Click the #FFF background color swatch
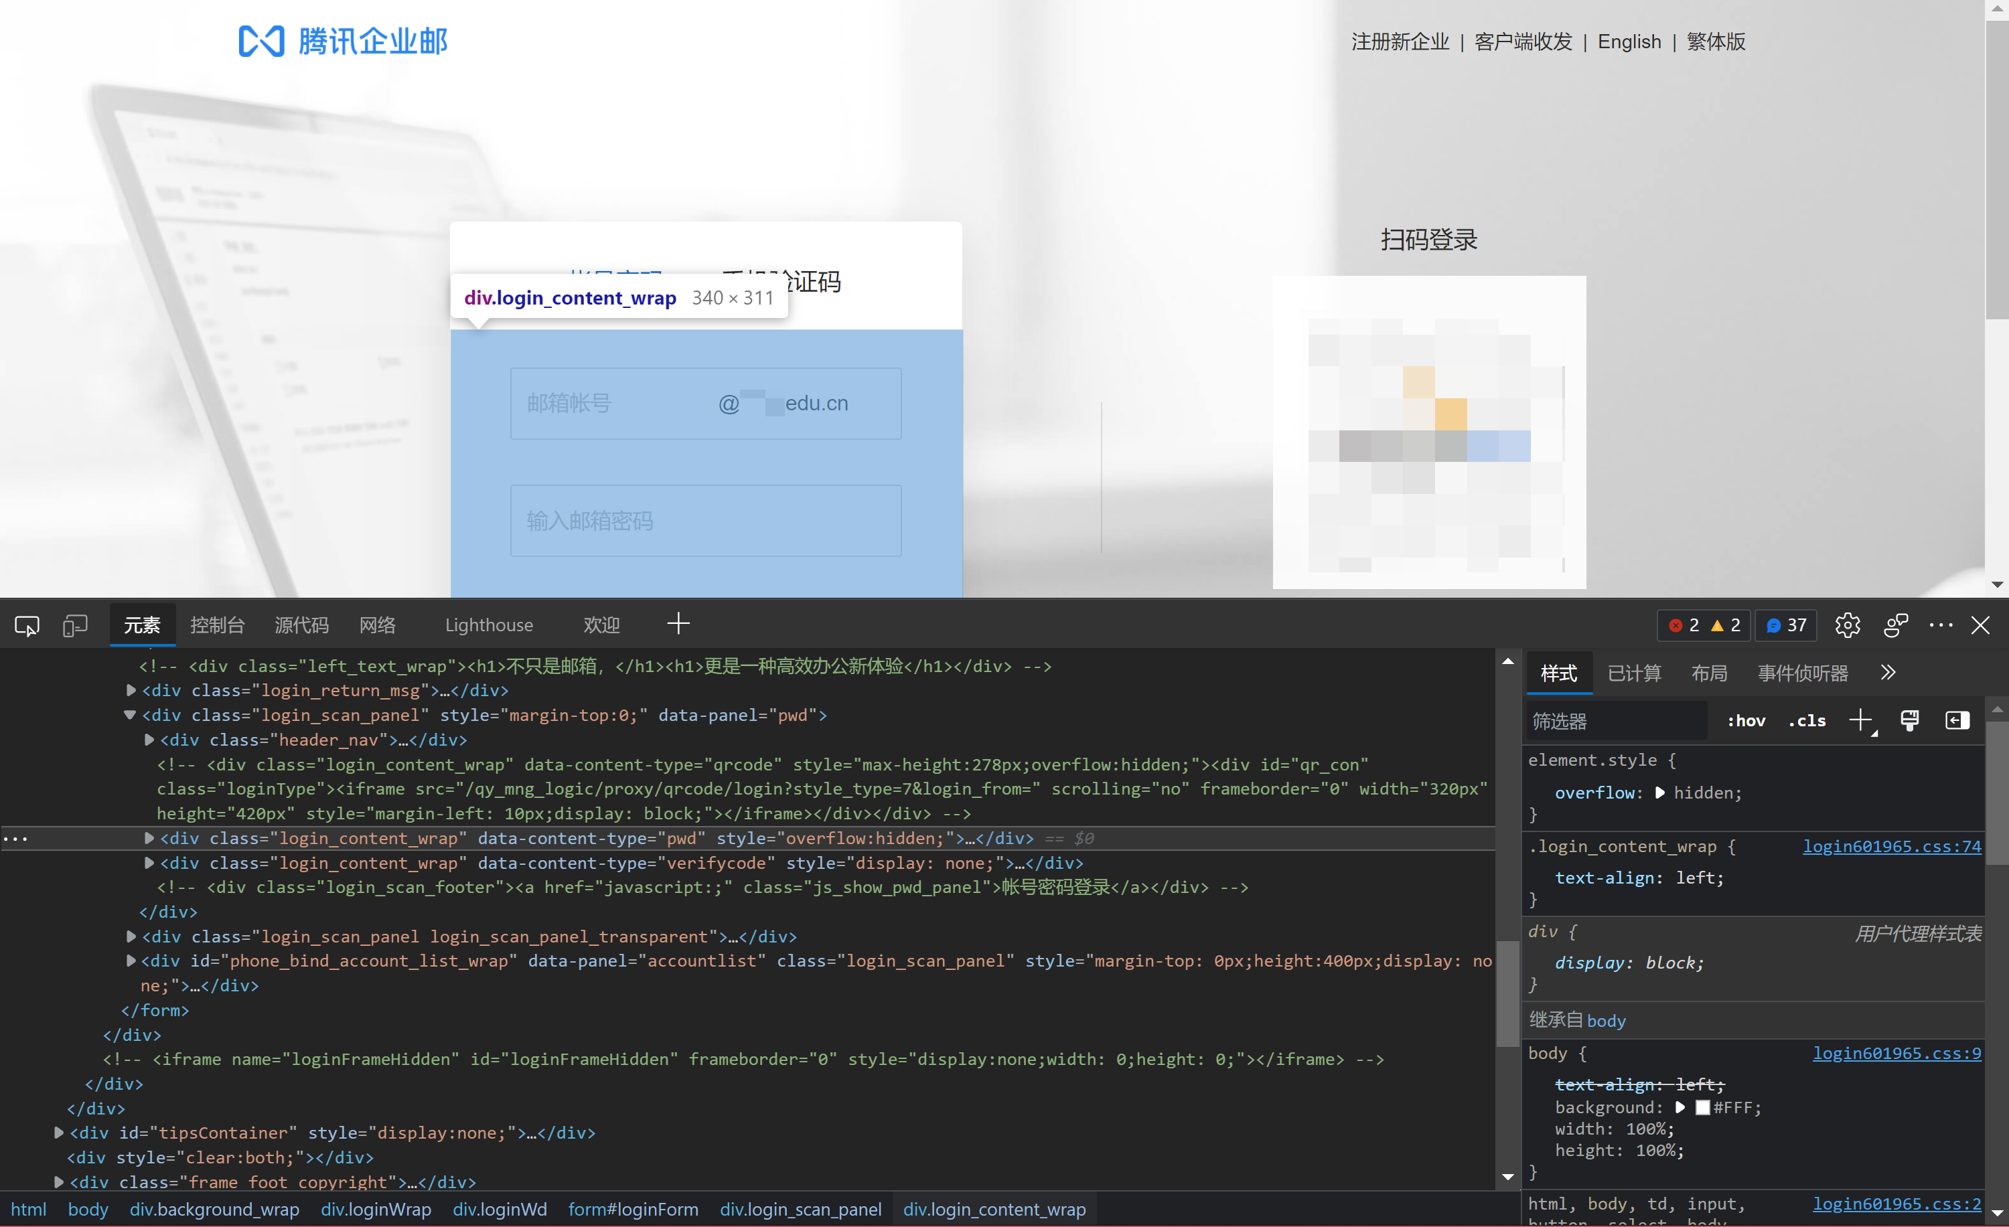Viewport: 2009px width, 1227px height. [1702, 1107]
